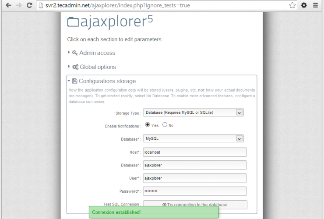Open the browser hamburger menu
This screenshot has height=219, width=324.
(x=315, y=5)
